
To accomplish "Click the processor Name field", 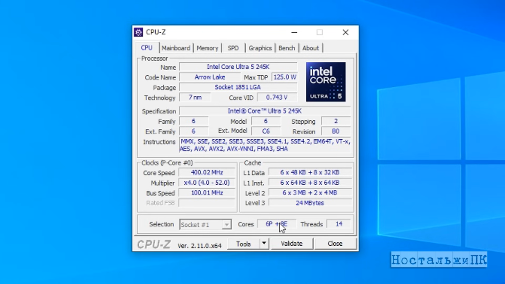I will tap(238, 67).
